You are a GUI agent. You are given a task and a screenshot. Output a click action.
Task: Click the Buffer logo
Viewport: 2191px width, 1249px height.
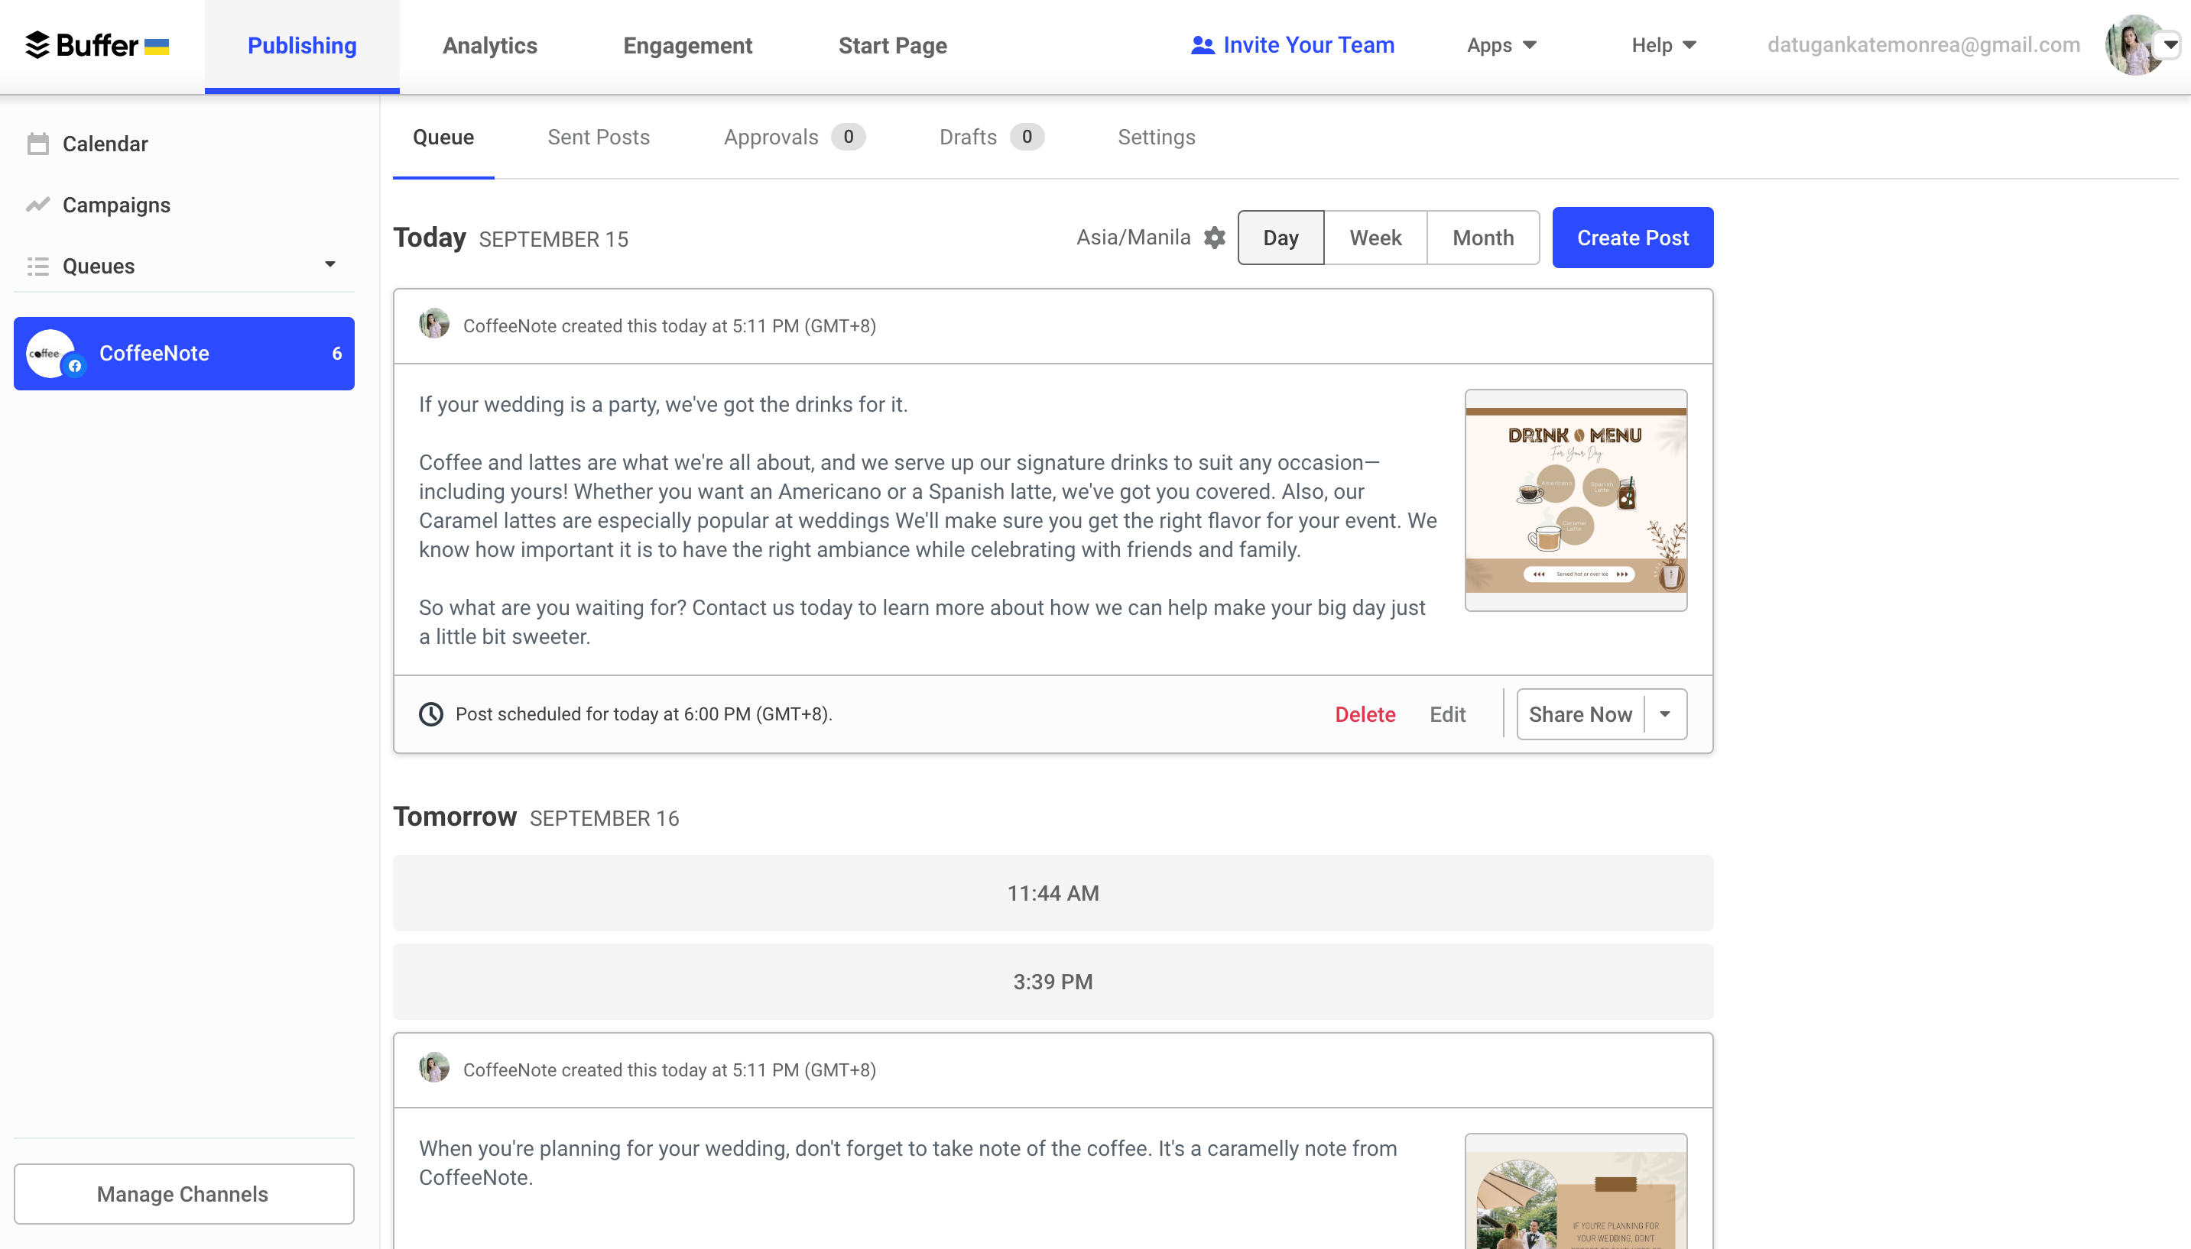point(97,44)
